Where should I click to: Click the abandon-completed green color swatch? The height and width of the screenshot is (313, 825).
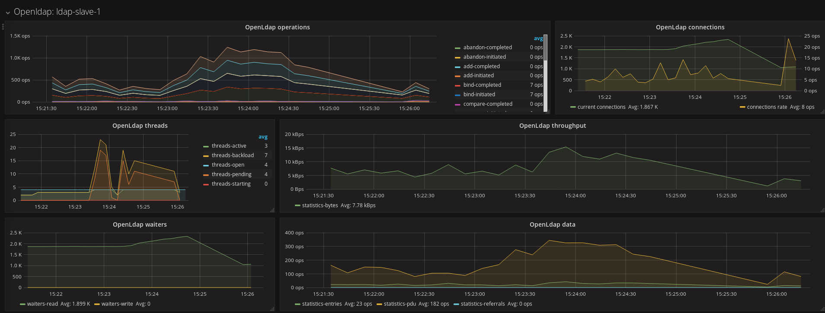[x=457, y=48]
